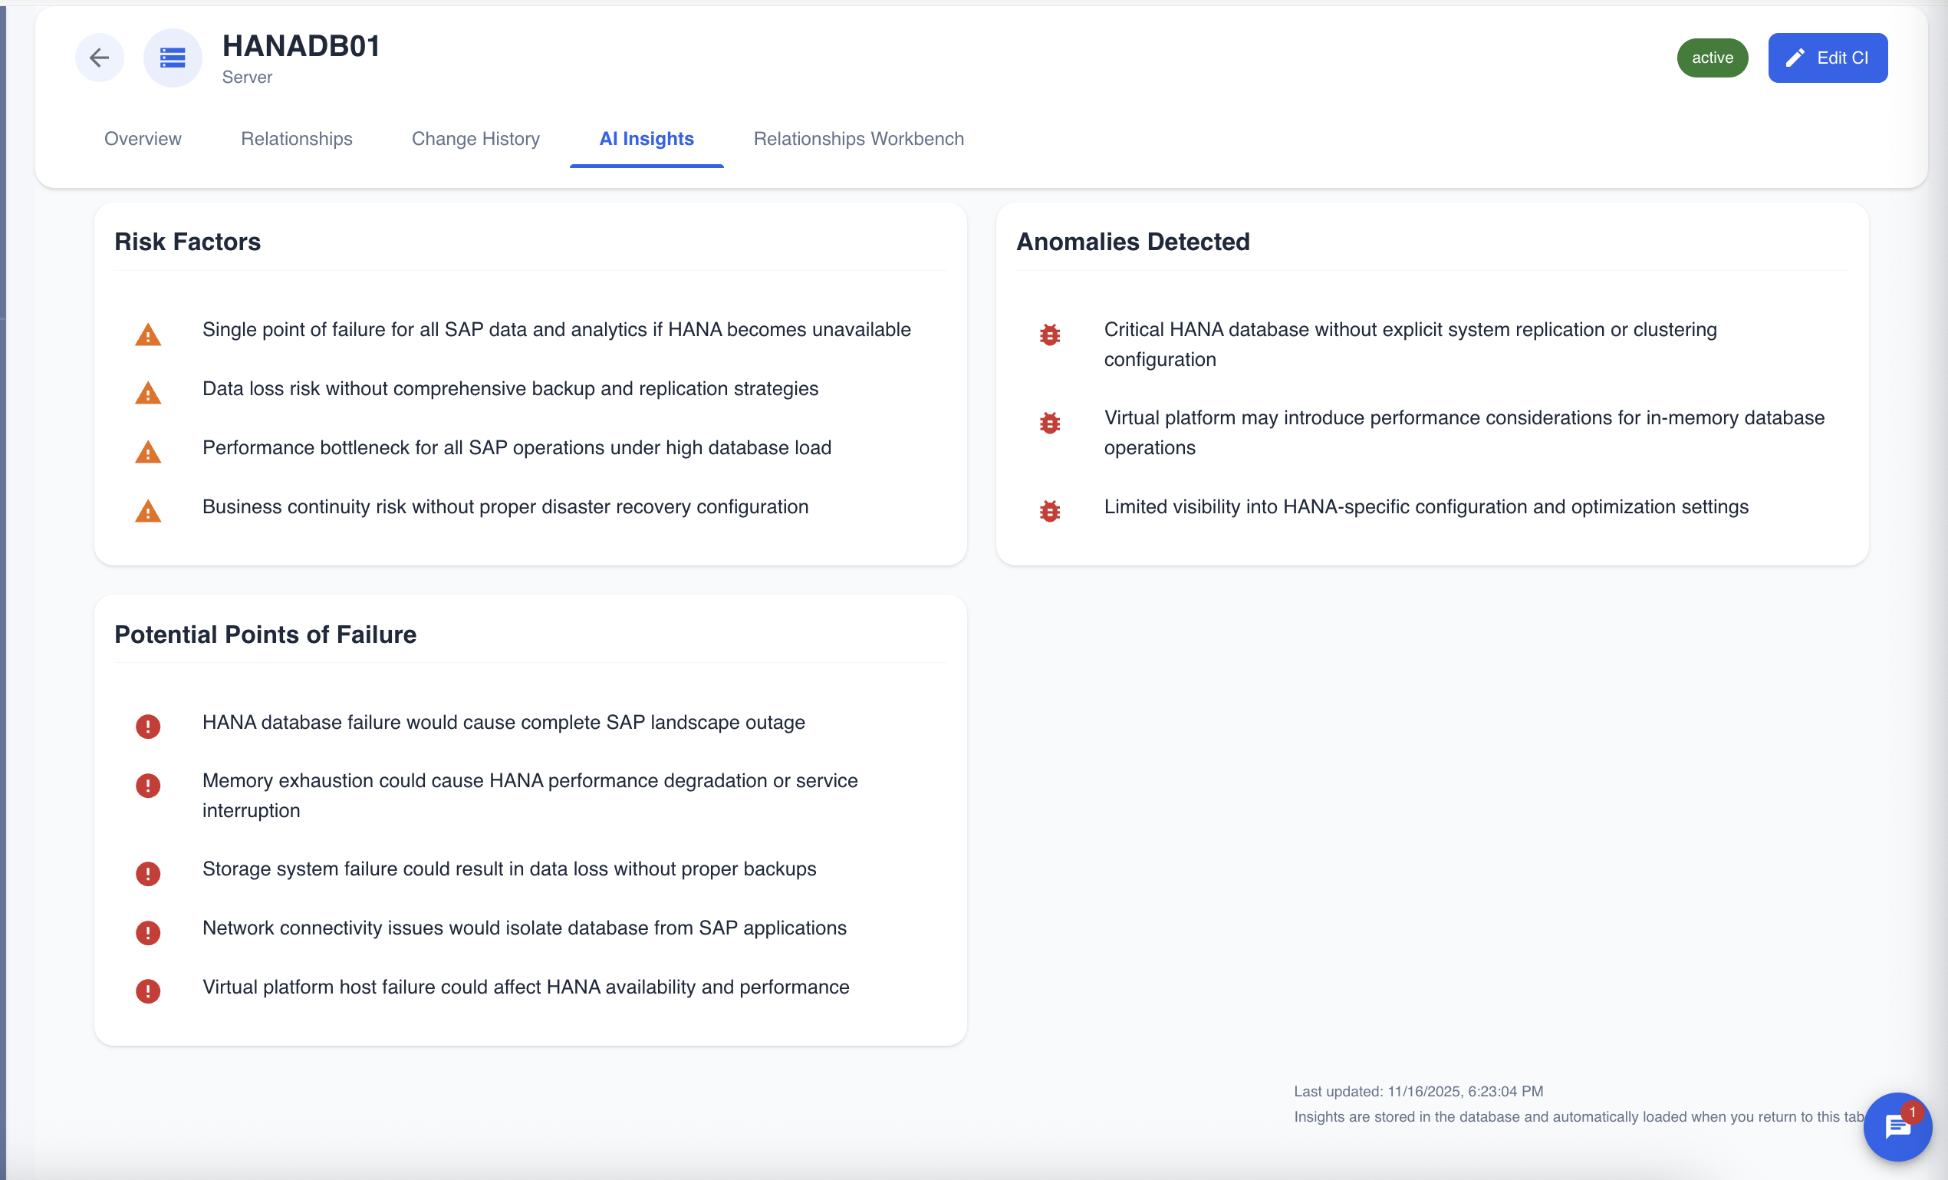The height and width of the screenshot is (1180, 1948).
Task: Select the bug icon beside replication anomaly
Action: pyautogui.click(x=1050, y=334)
